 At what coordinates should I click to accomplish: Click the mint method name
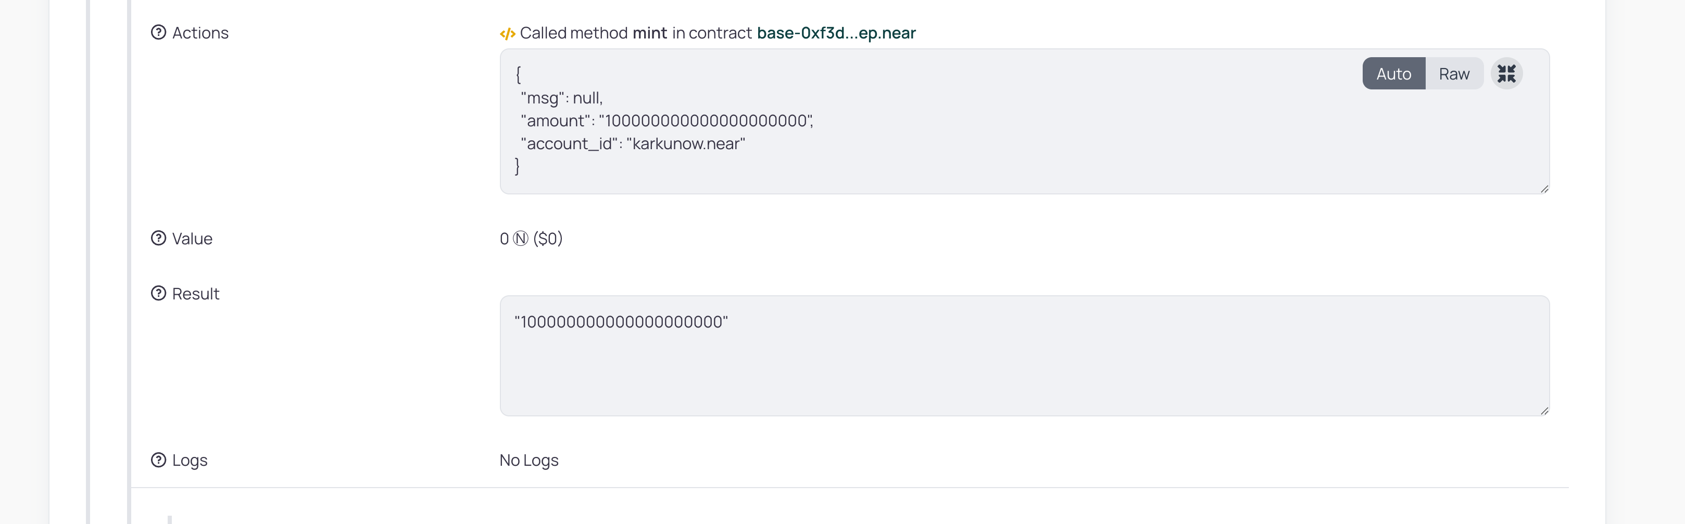(649, 33)
